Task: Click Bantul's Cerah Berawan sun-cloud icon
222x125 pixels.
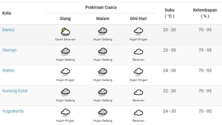Action: 65,31
